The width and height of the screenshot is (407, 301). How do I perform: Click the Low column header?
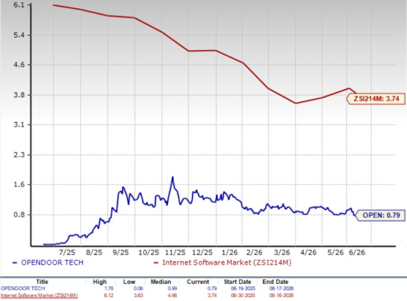click(x=129, y=282)
